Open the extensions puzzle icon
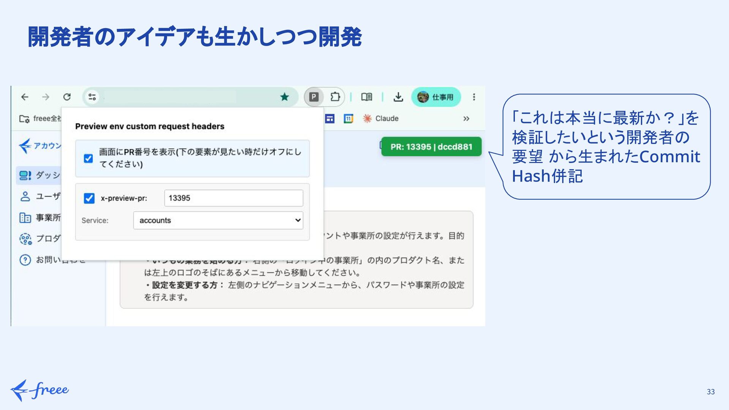The image size is (729, 410). pyautogui.click(x=335, y=97)
